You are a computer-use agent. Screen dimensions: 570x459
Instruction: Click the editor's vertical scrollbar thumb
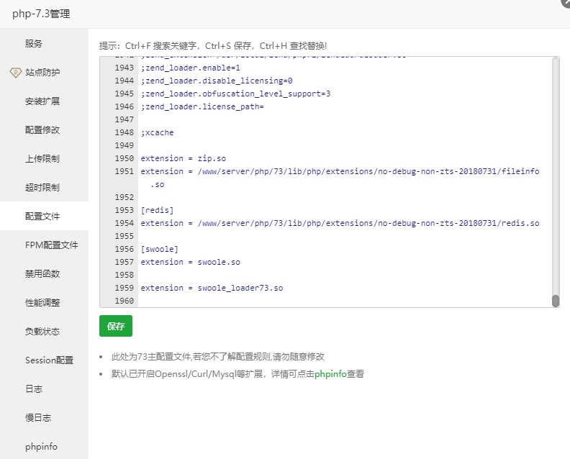point(556,301)
